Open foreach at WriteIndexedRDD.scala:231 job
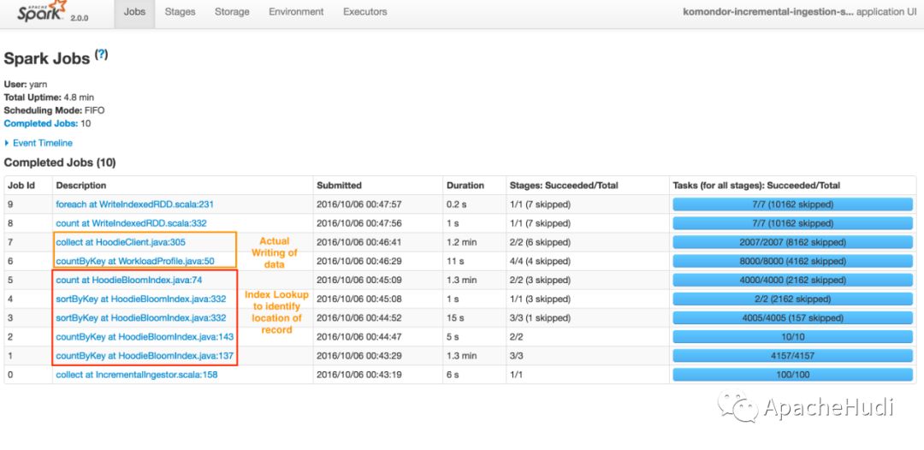The width and height of the screenshot is (924, 450). pyautogui.click(x=134, y=204)
